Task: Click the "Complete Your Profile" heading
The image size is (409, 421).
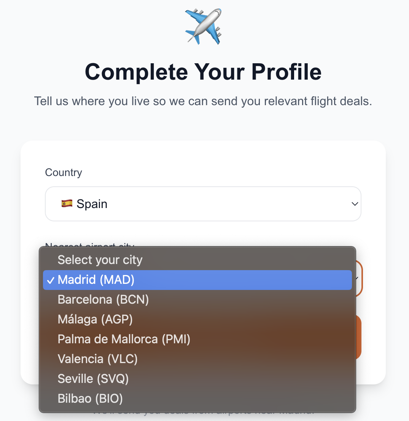Action: click(x=204, y=72)
